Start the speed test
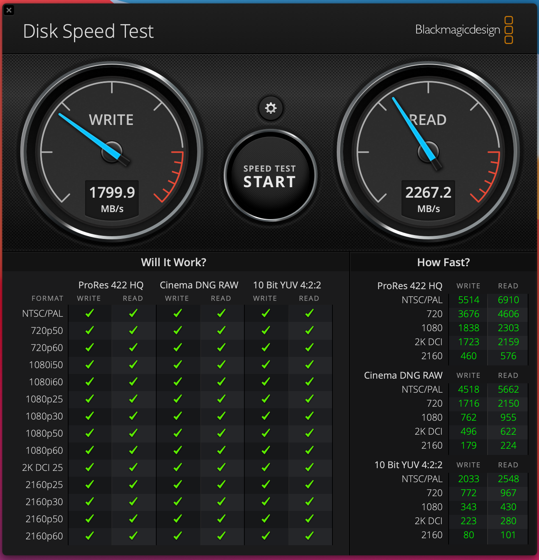539x560 pixels. pyautogui.click(x=270, y=176)
